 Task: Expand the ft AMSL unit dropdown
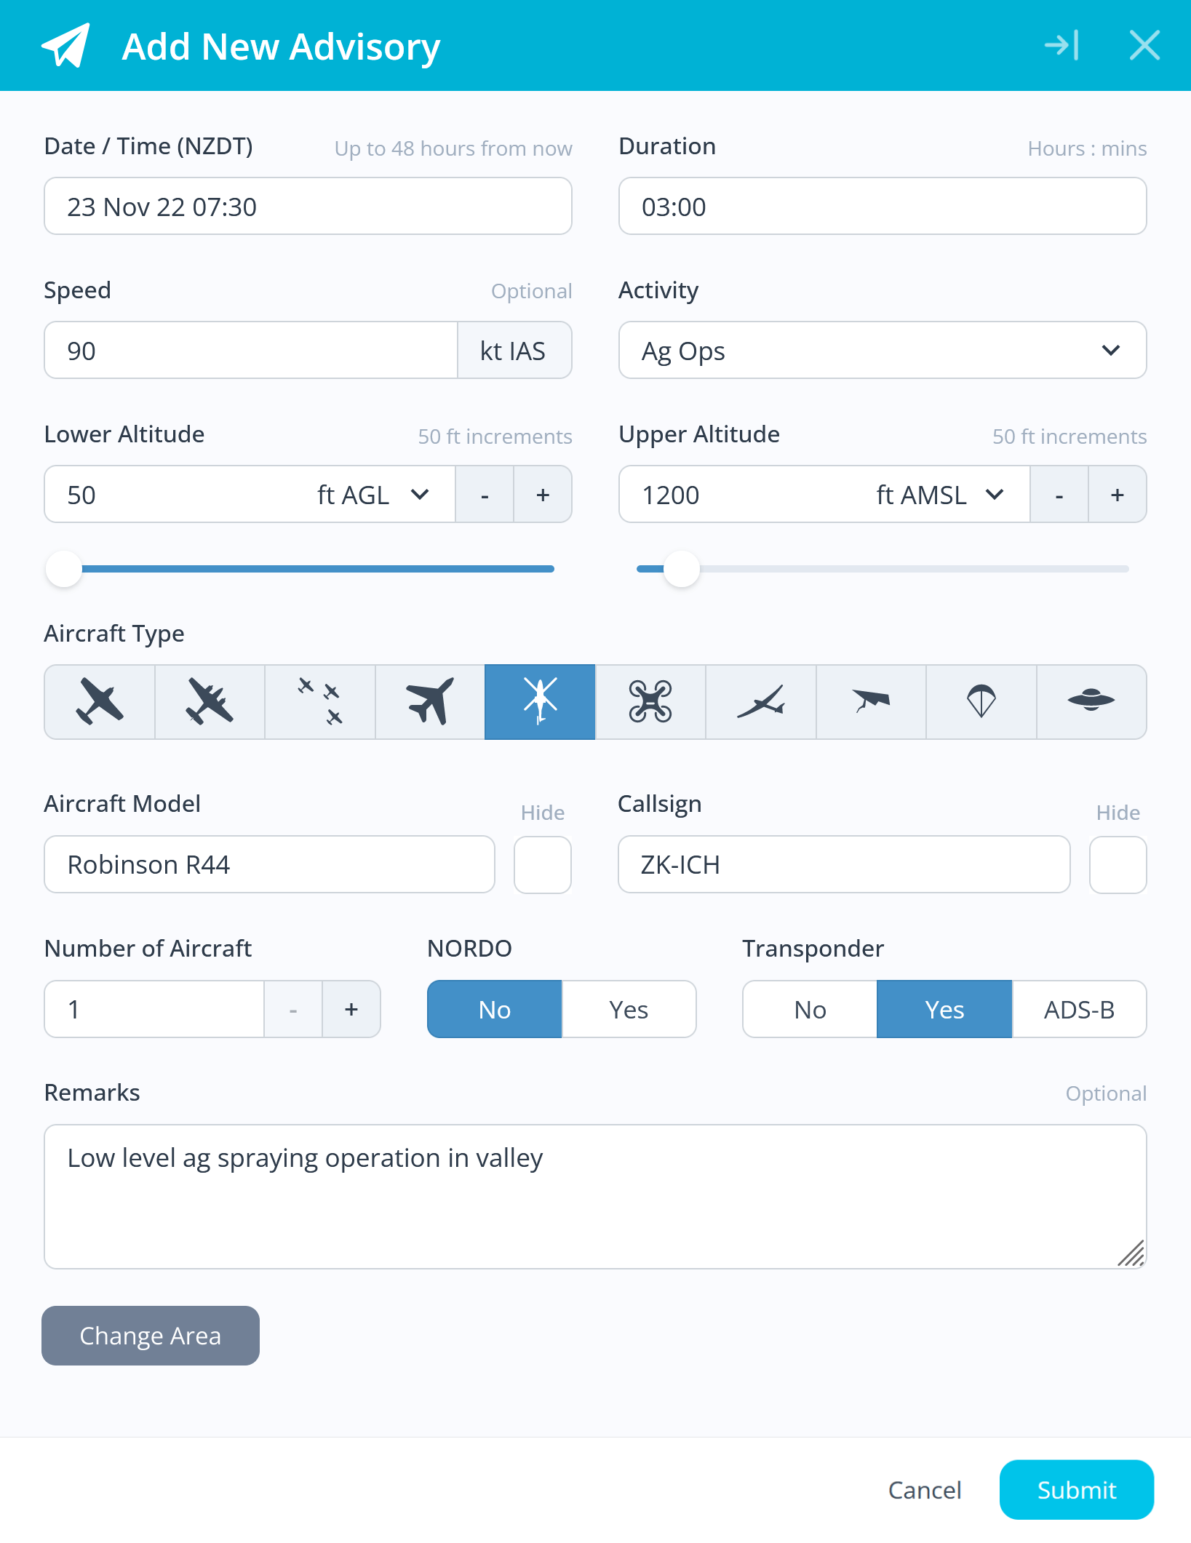click(x=940, y=495)
